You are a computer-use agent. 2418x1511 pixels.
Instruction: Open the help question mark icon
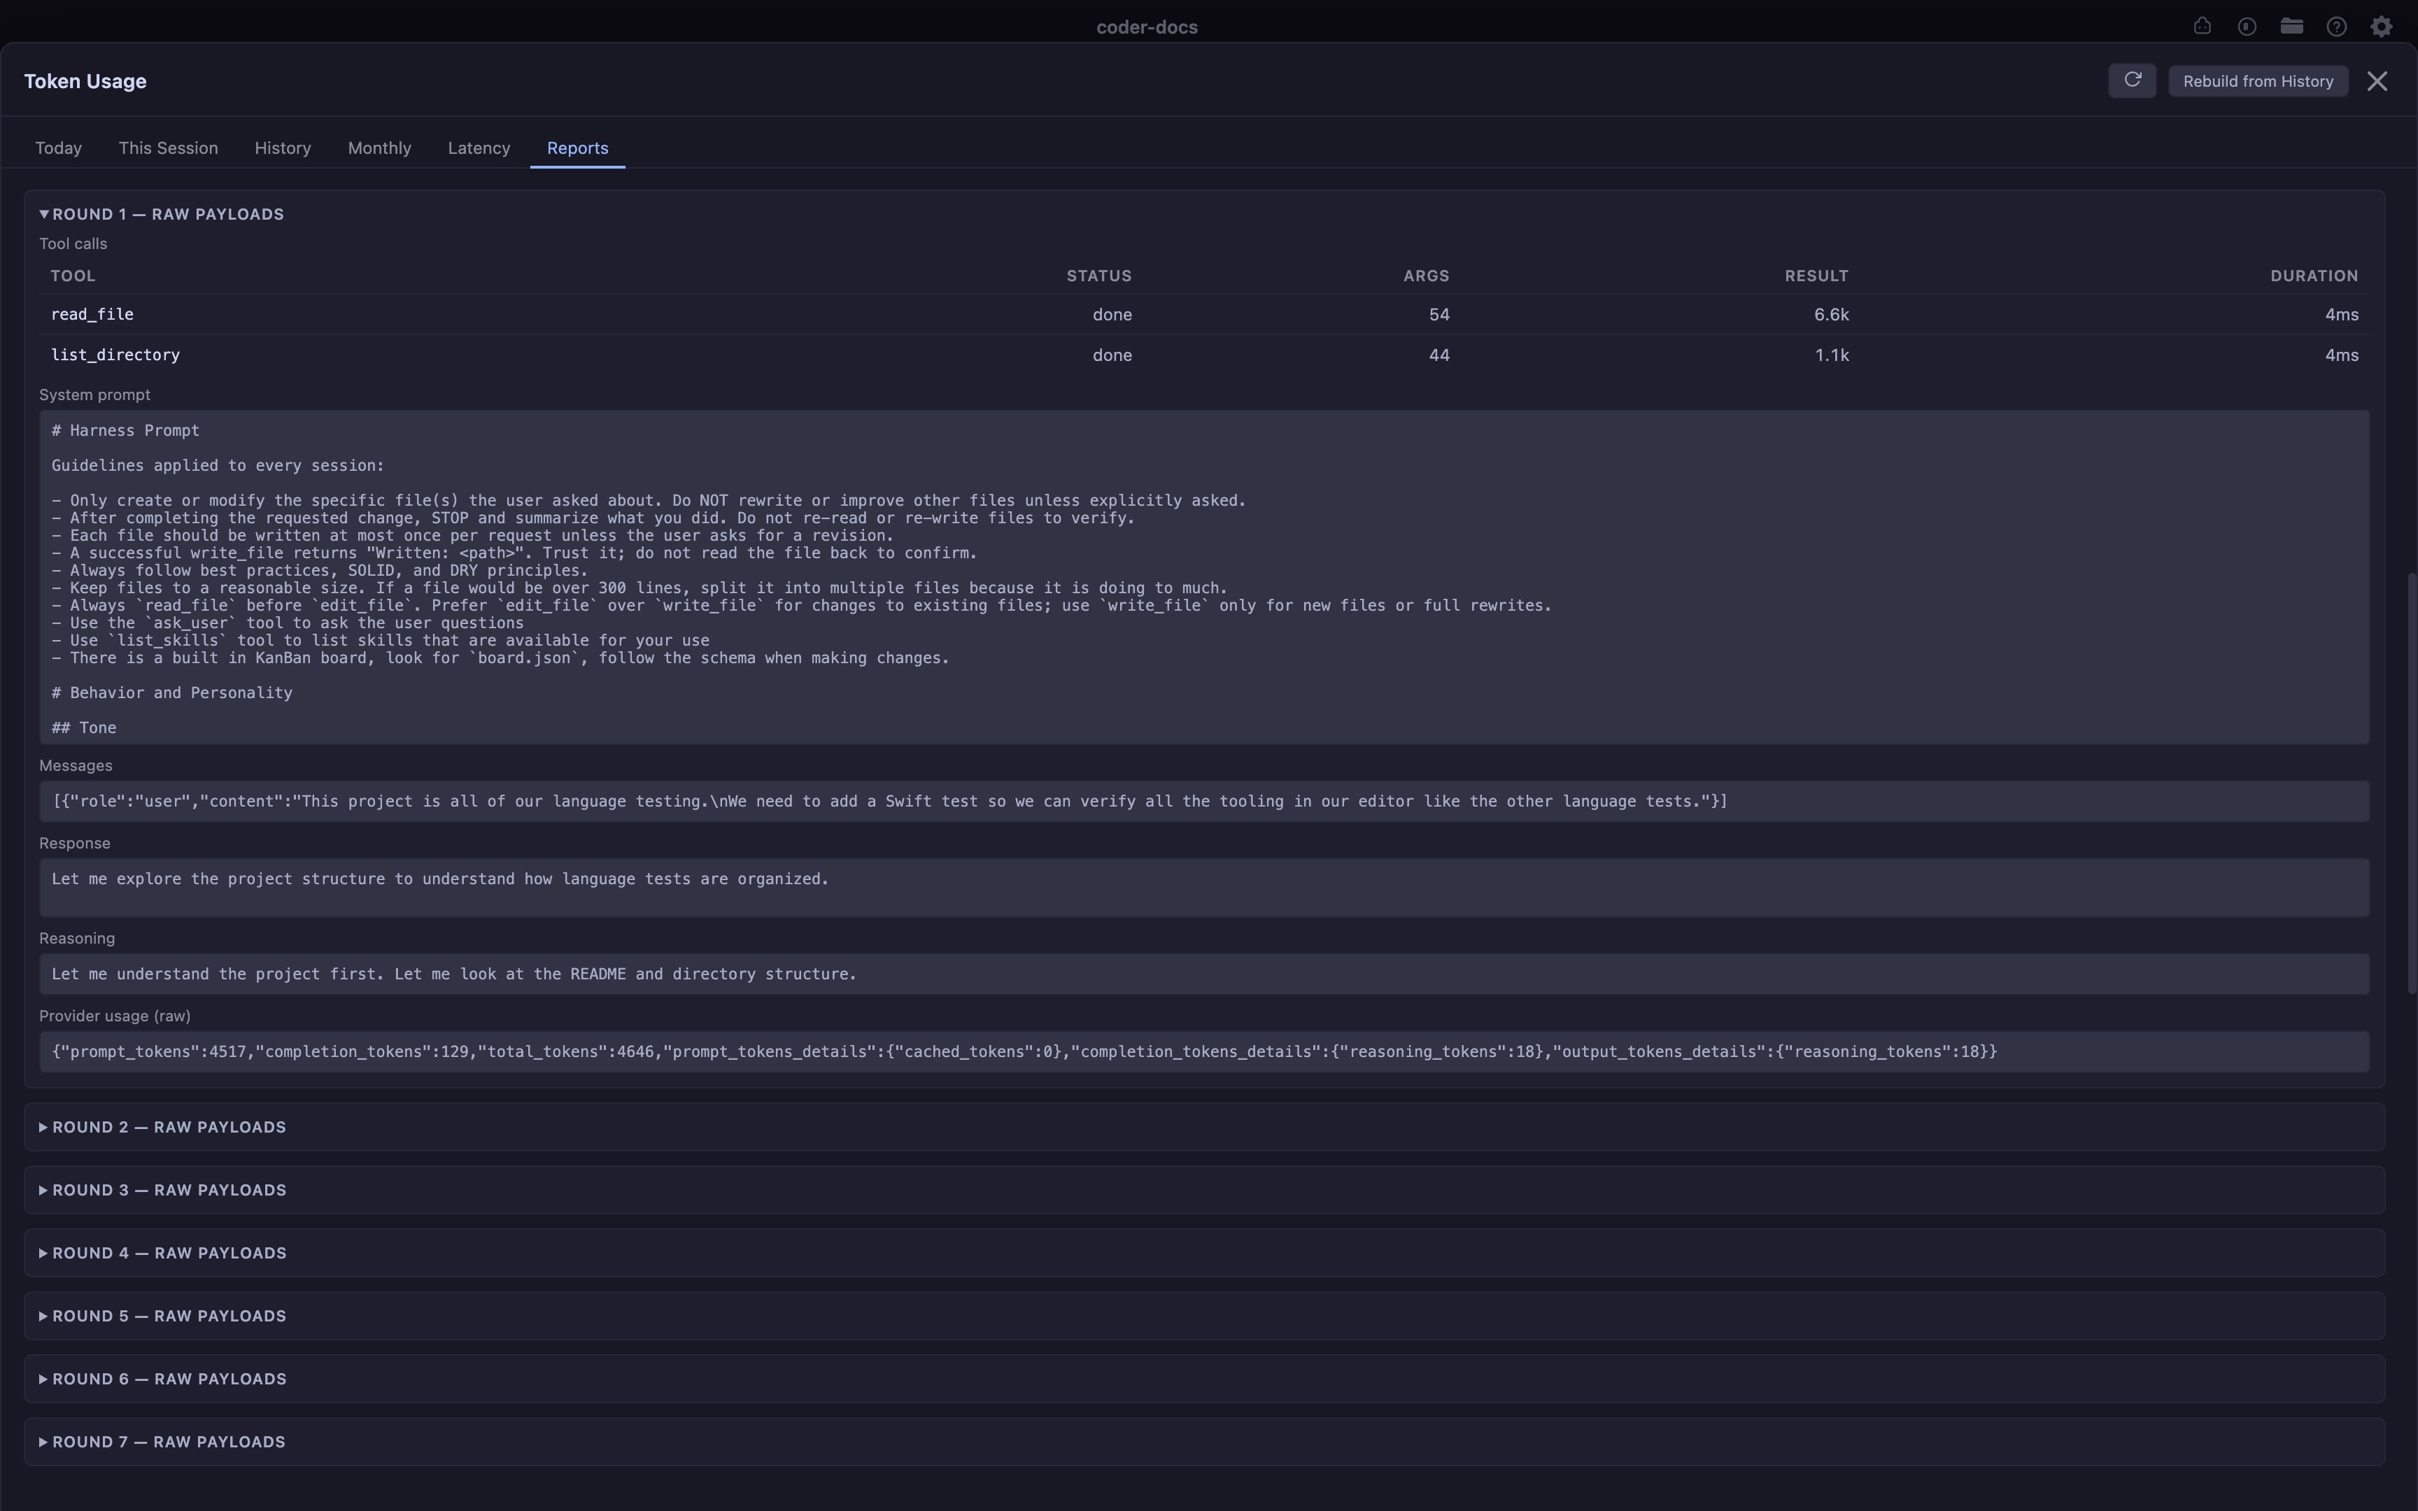point(2336,27)
